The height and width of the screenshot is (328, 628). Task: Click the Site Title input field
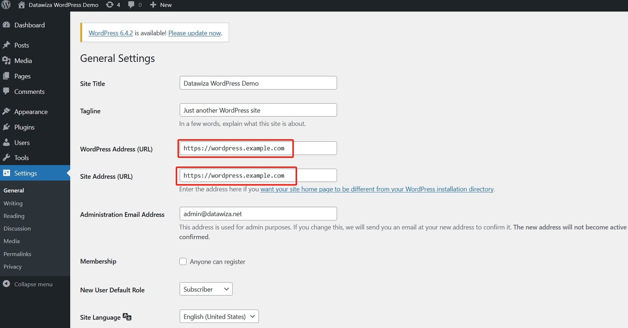pyautogui.click(x=258, y=83)
